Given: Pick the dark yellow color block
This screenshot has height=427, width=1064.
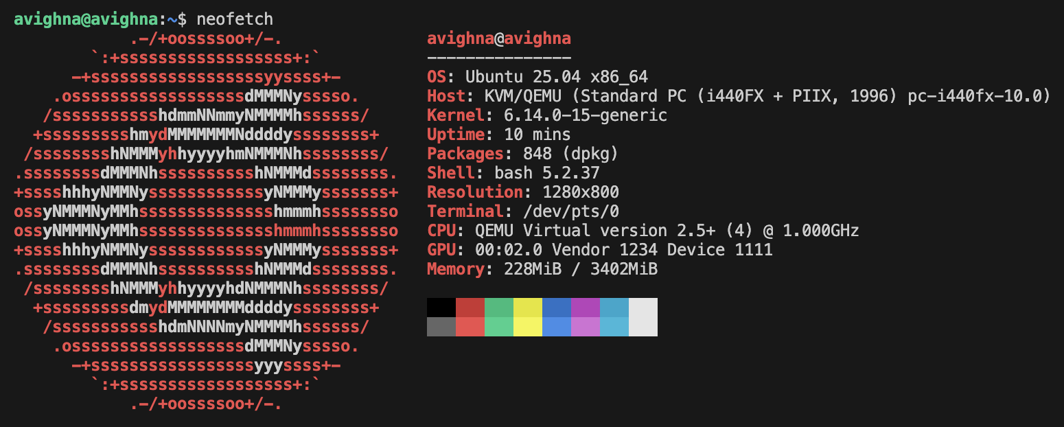Looking at the screenshot, I should pos(527,307).
